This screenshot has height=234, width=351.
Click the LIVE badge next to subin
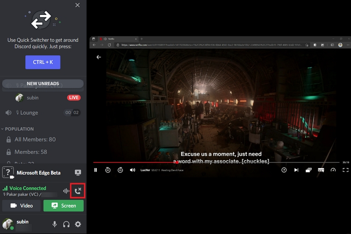tap(73, 98)
